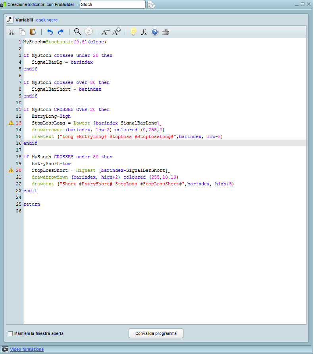The image size is (314, 354).
Task: Toggle comment with the speech bubble icon
Action: pos(89,32)
